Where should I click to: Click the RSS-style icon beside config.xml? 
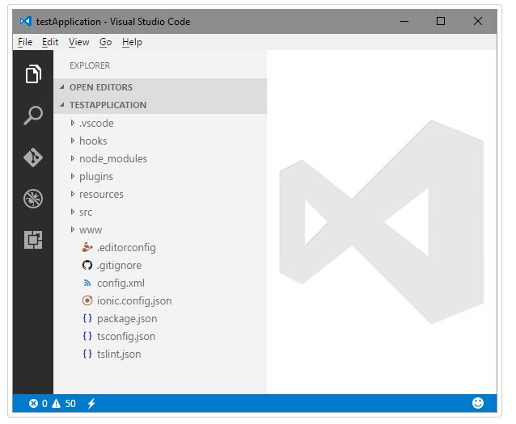click(x=87, y=283)
